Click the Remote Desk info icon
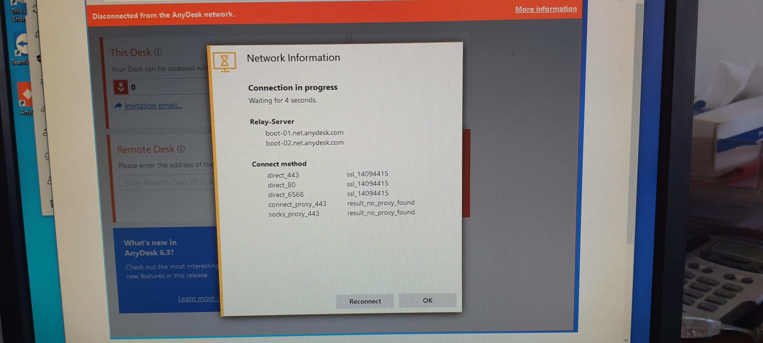The width and height of the screenshot is (763, 343). click(x=181, y=149)
